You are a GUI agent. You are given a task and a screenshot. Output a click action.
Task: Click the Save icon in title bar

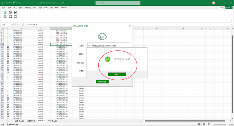[20, 3]
